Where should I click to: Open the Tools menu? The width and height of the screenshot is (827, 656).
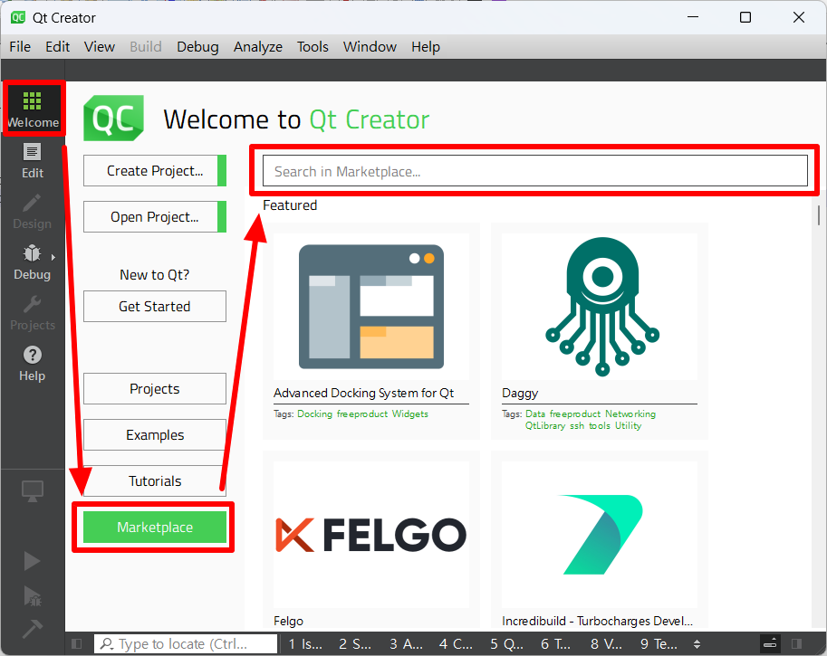click(313, 47)
